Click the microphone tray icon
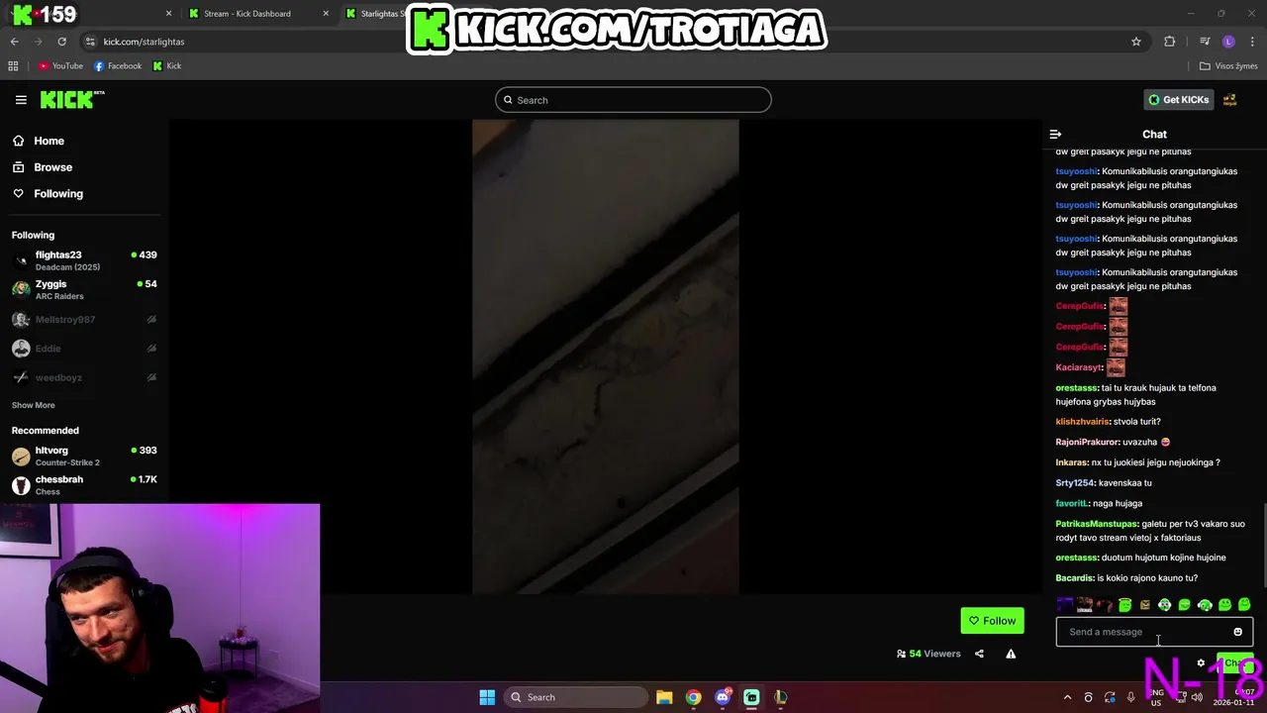Screen dimensions: 1267x713 [1130, 697]
